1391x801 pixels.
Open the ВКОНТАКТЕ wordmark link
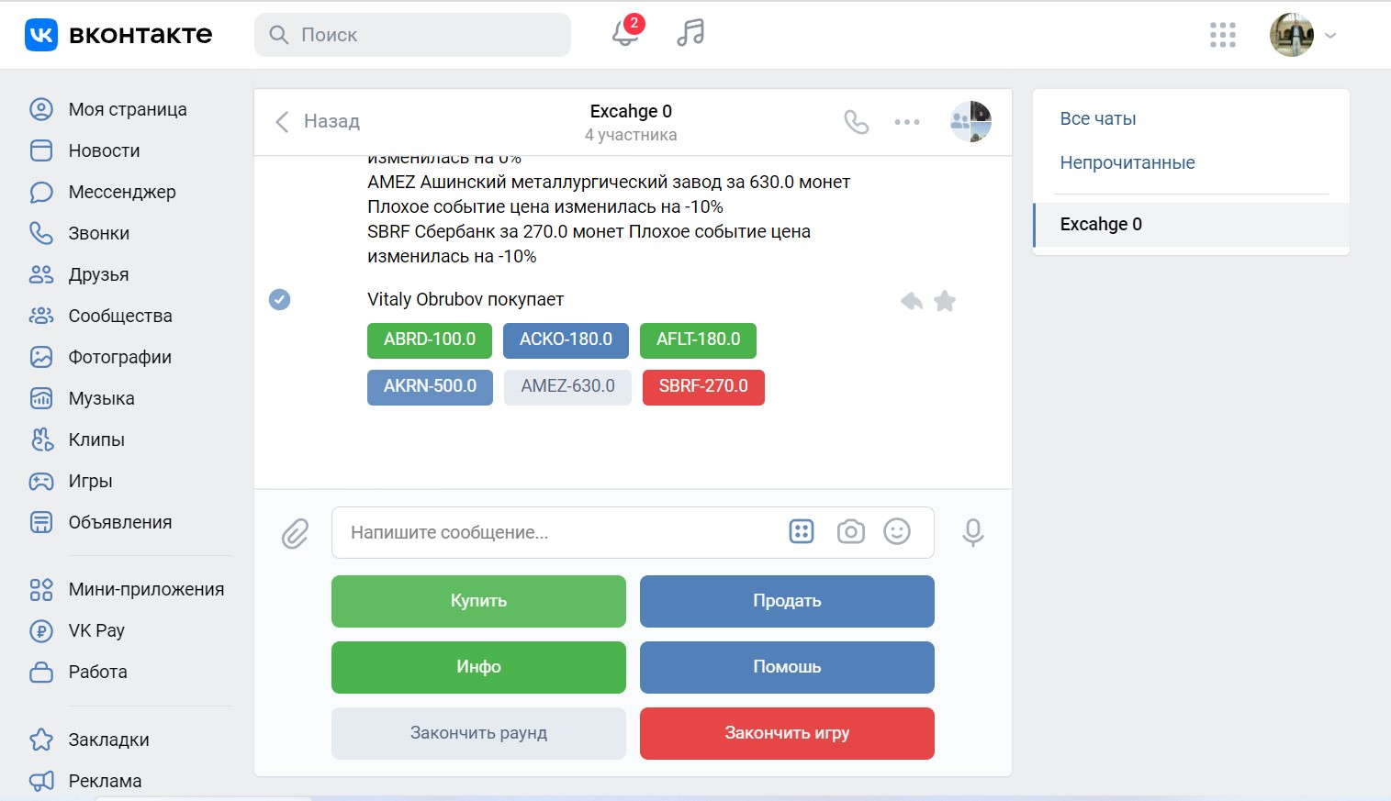(140, 35)
